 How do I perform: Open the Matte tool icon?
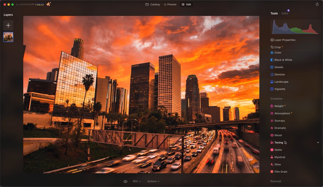point(272,150)
